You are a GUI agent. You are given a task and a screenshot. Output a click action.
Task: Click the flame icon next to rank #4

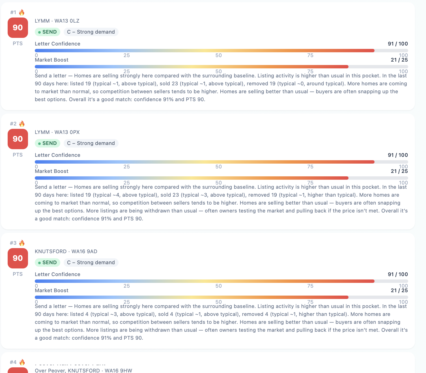pyautogui.click(x=22, y=362)
